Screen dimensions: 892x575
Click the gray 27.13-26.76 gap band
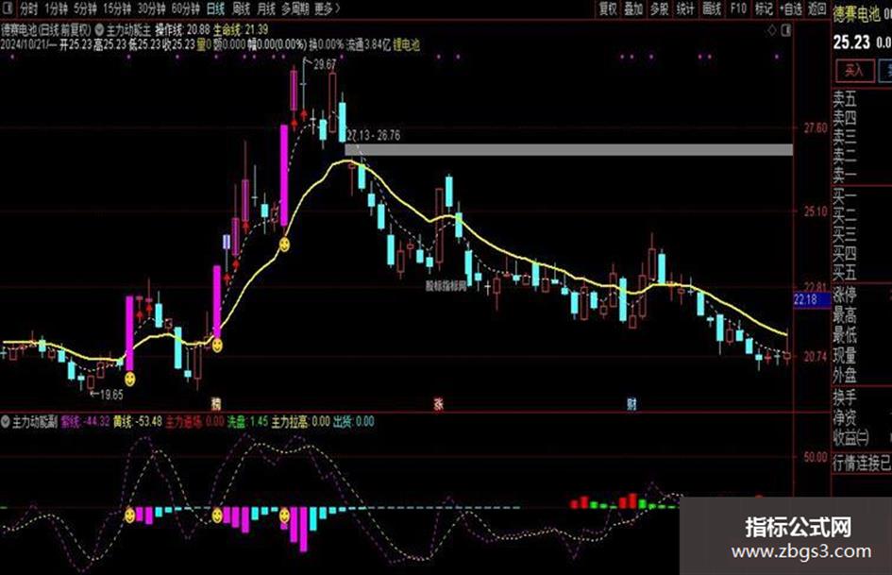tap(569, 150)
